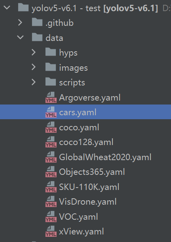Select the xView.yaml file
Image resolution: width=171 pixels, height=242 pixels.
[x=82, y=232]
